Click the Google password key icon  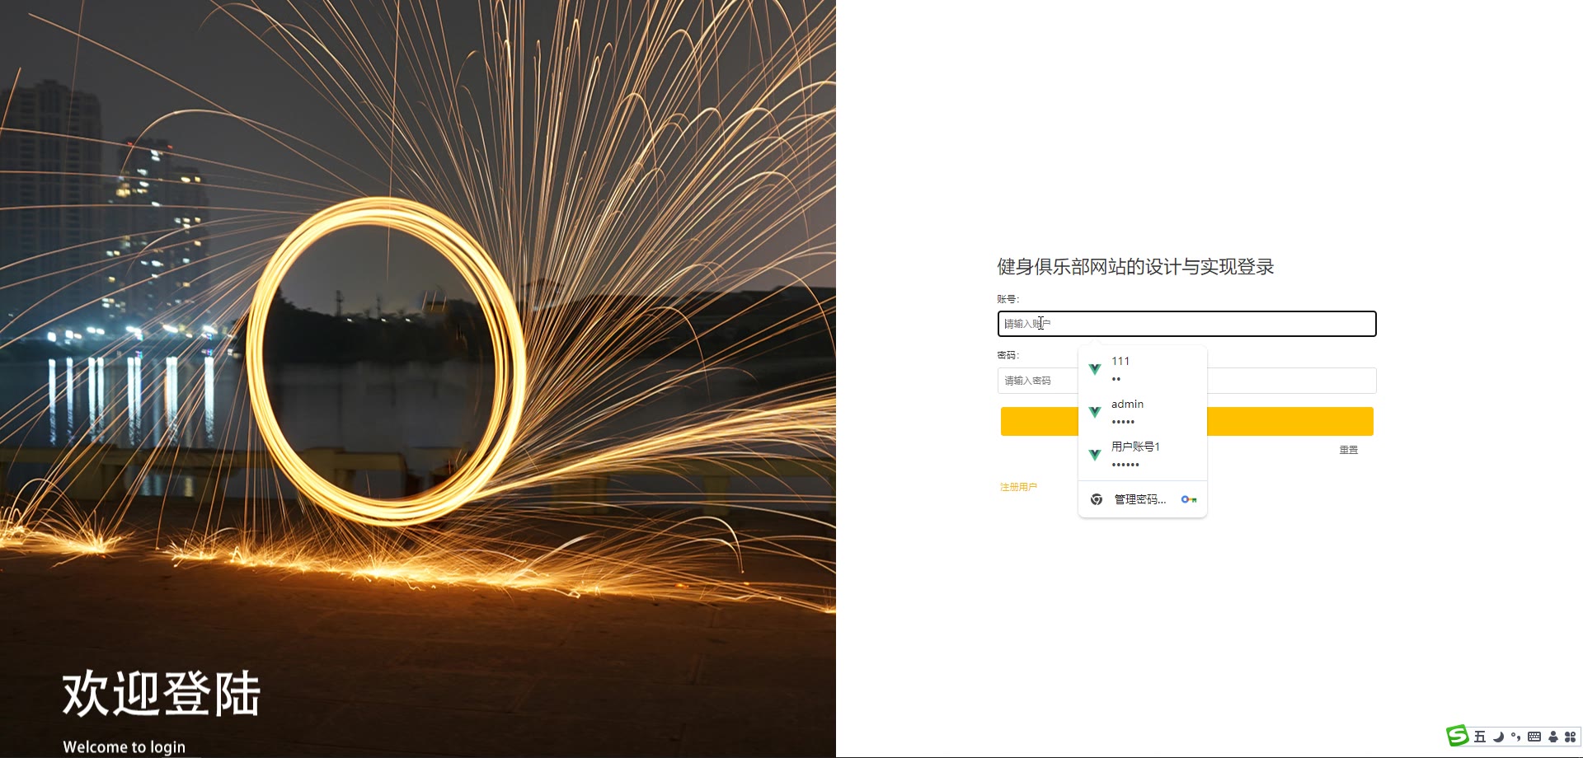(1189, 499)
